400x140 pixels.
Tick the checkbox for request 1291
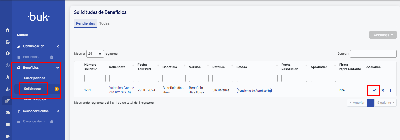point(78,91)
